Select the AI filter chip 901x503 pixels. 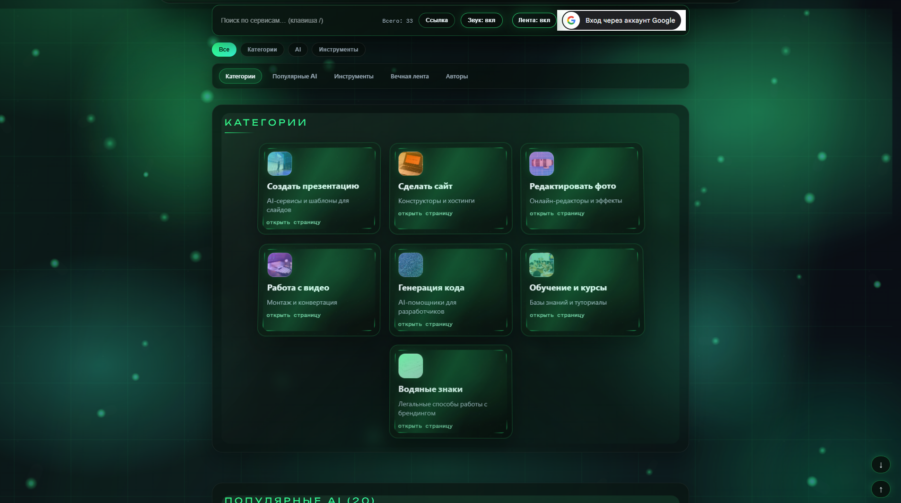coord(298,49)
